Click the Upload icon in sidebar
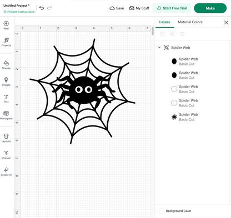This screenshot has width=231, height=218. click(6, 155)
